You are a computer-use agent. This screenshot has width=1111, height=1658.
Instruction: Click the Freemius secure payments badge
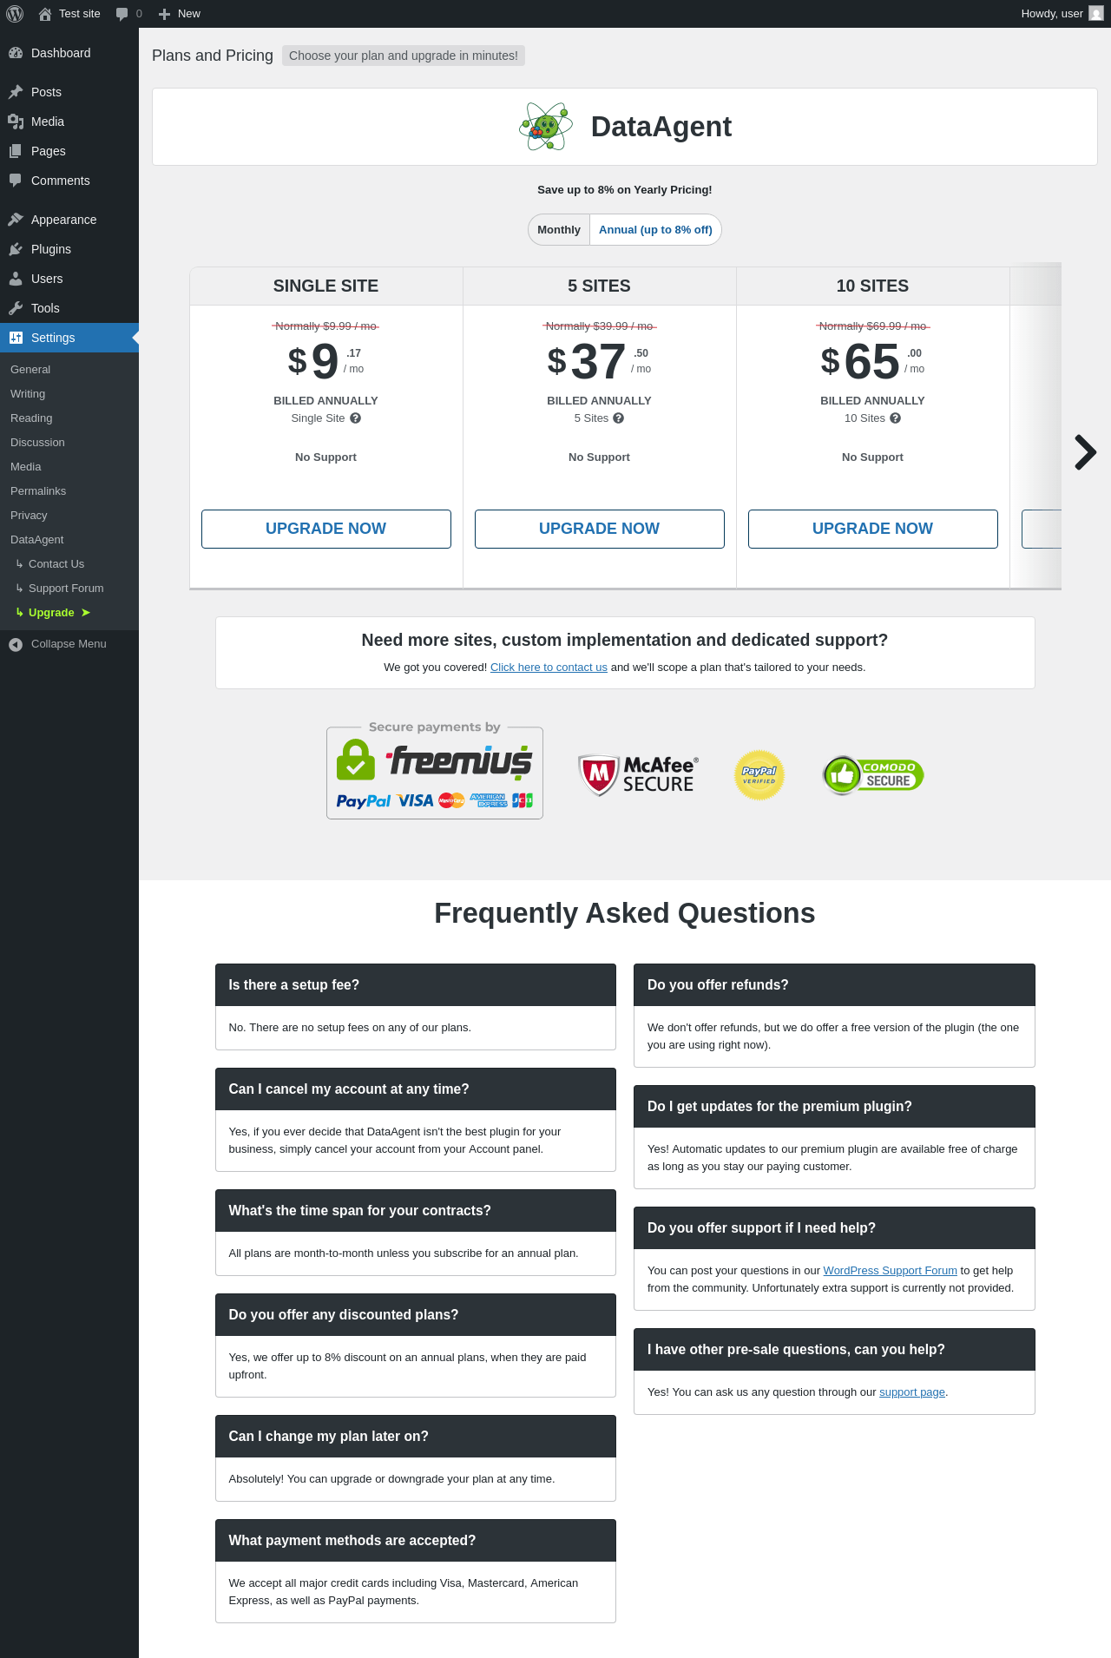pos(435,771)
